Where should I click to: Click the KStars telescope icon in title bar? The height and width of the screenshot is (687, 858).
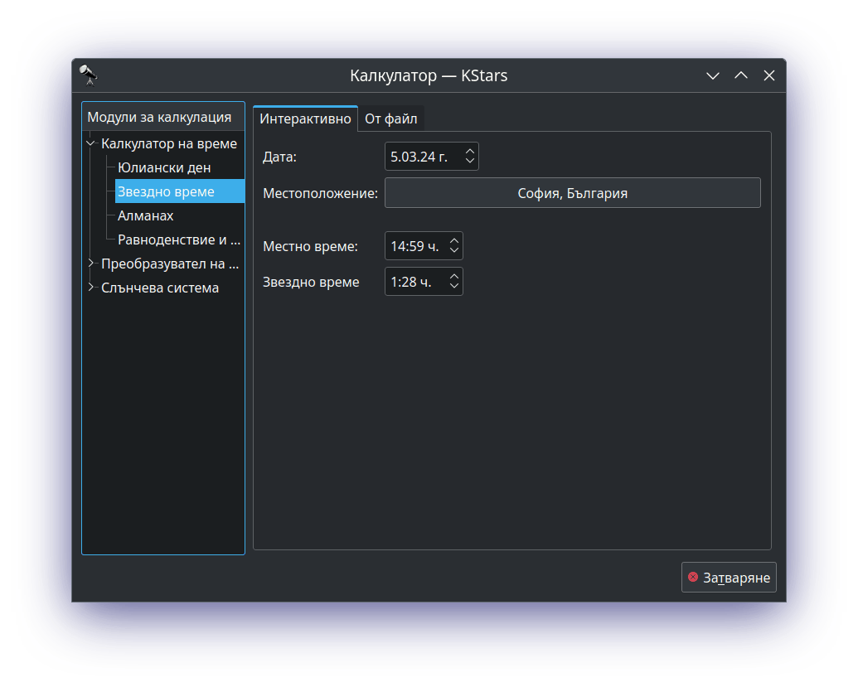pos(89,75)
